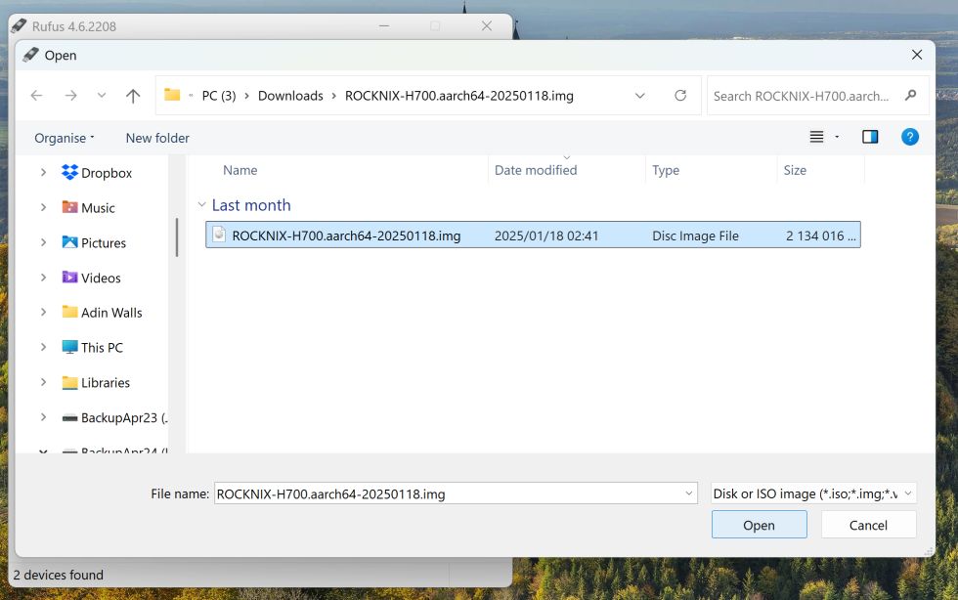
Task: Open the Organise menu
Action: pos(65,138)
